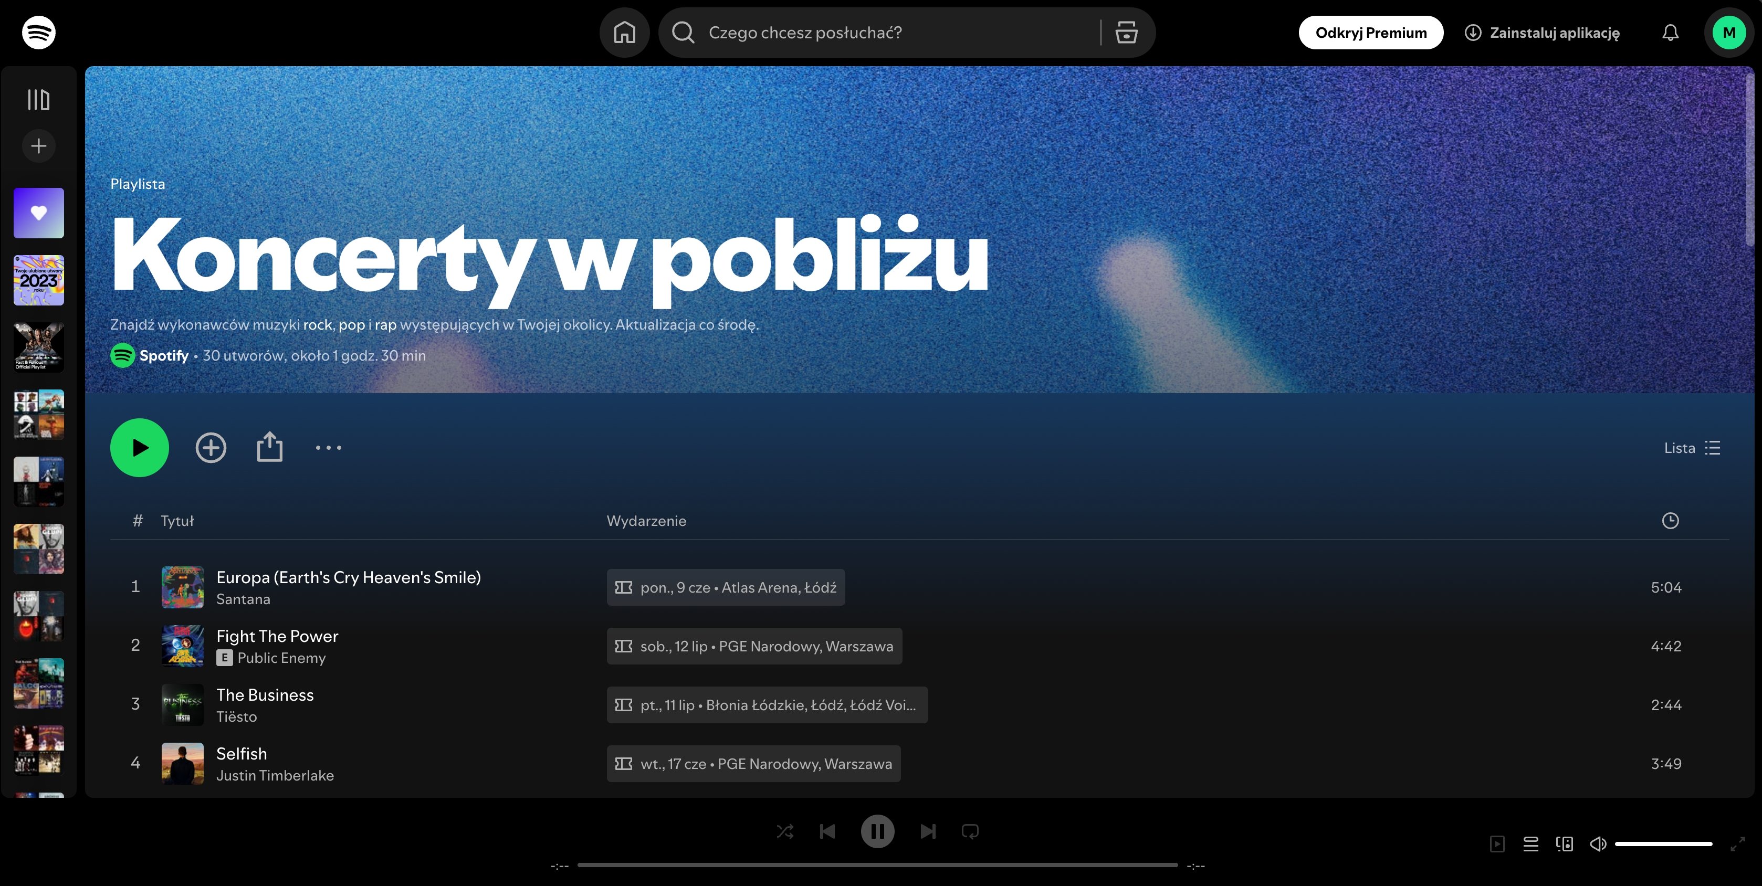Open connect to a device icon

[x=1564, y=845]
